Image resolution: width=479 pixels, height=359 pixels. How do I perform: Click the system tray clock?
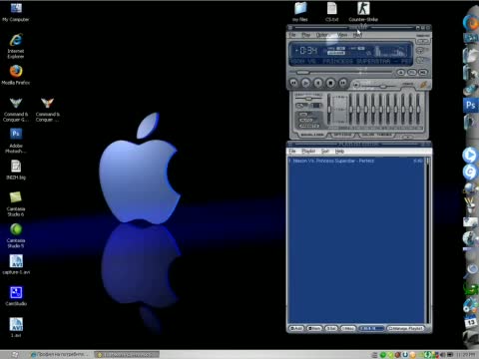(466, 355)
